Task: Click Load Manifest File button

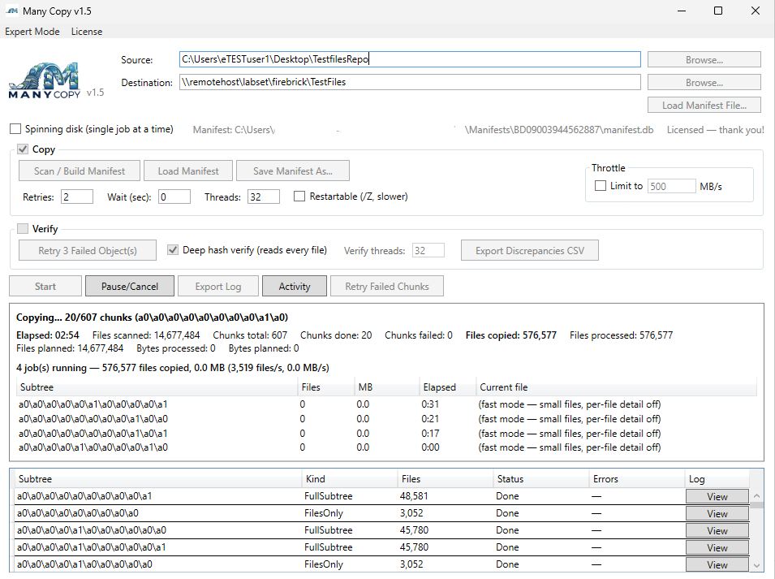Action: [704, 106]
